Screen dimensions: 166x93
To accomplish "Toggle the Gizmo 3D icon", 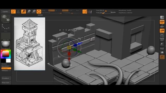I will click(x=39, y=11).
